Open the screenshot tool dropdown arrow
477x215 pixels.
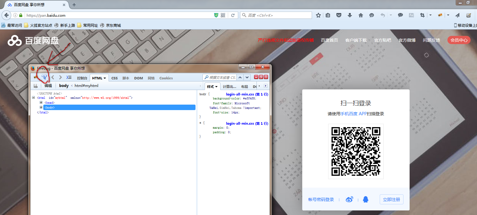pos(430,15)
